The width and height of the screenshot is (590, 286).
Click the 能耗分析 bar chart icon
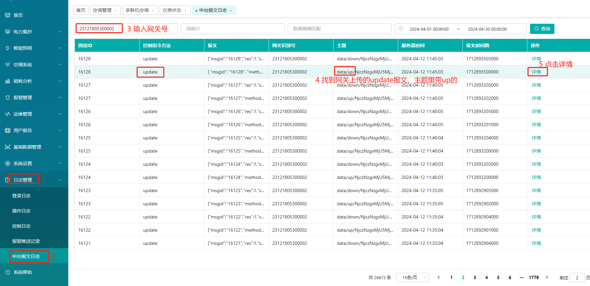point(8,81)
